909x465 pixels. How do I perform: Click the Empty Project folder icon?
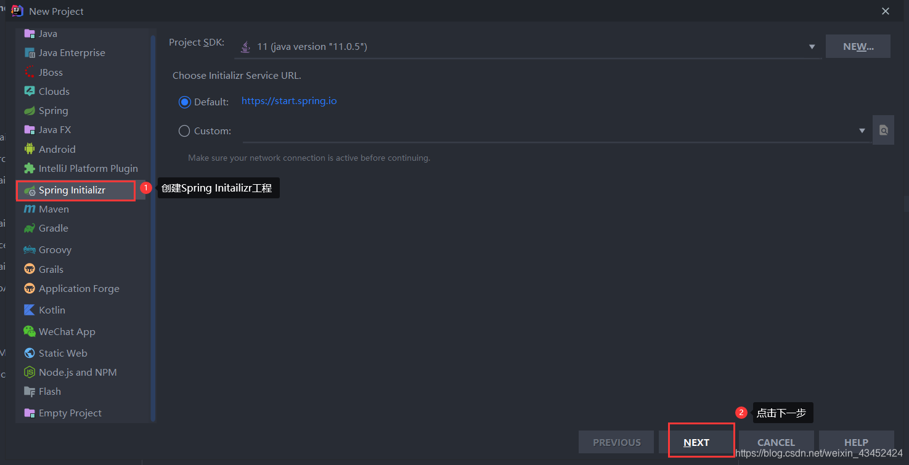tap(29, 413)
